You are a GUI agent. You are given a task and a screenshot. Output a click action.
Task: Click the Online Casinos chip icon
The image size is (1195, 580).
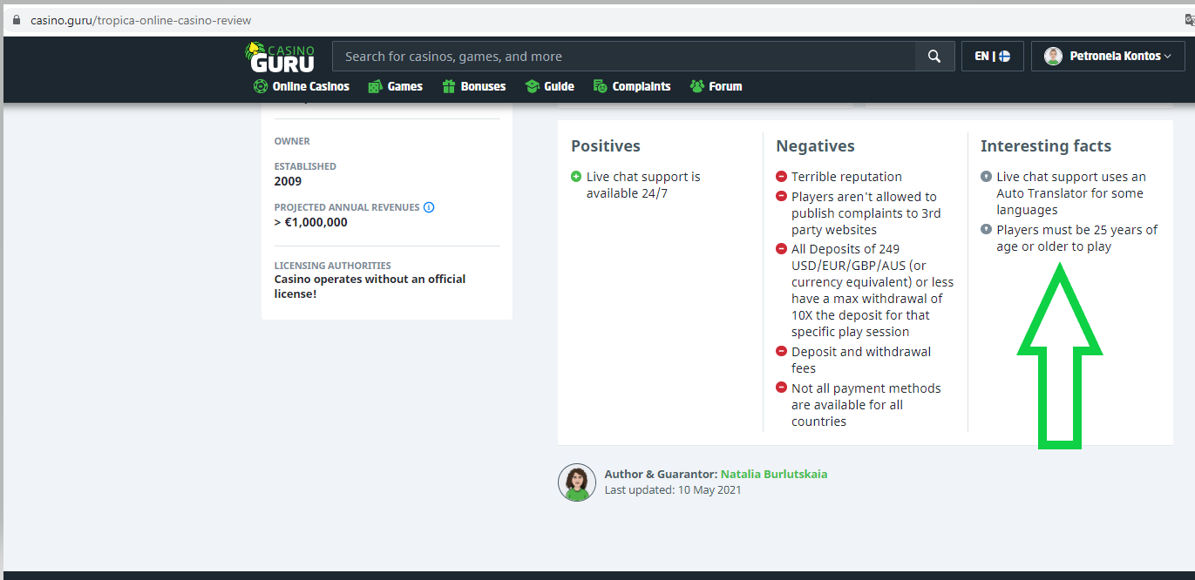[x=260, y=86]
